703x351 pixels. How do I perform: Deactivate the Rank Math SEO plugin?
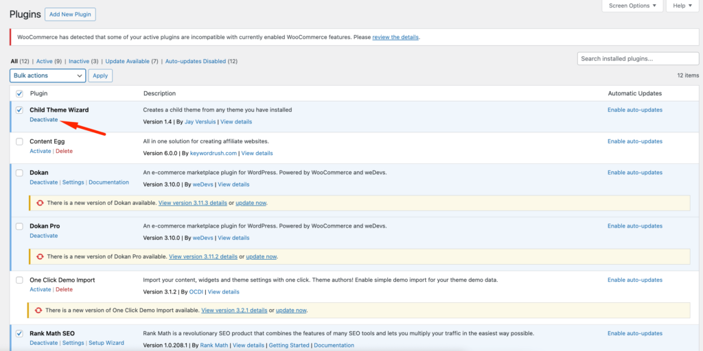pos(44,343)
